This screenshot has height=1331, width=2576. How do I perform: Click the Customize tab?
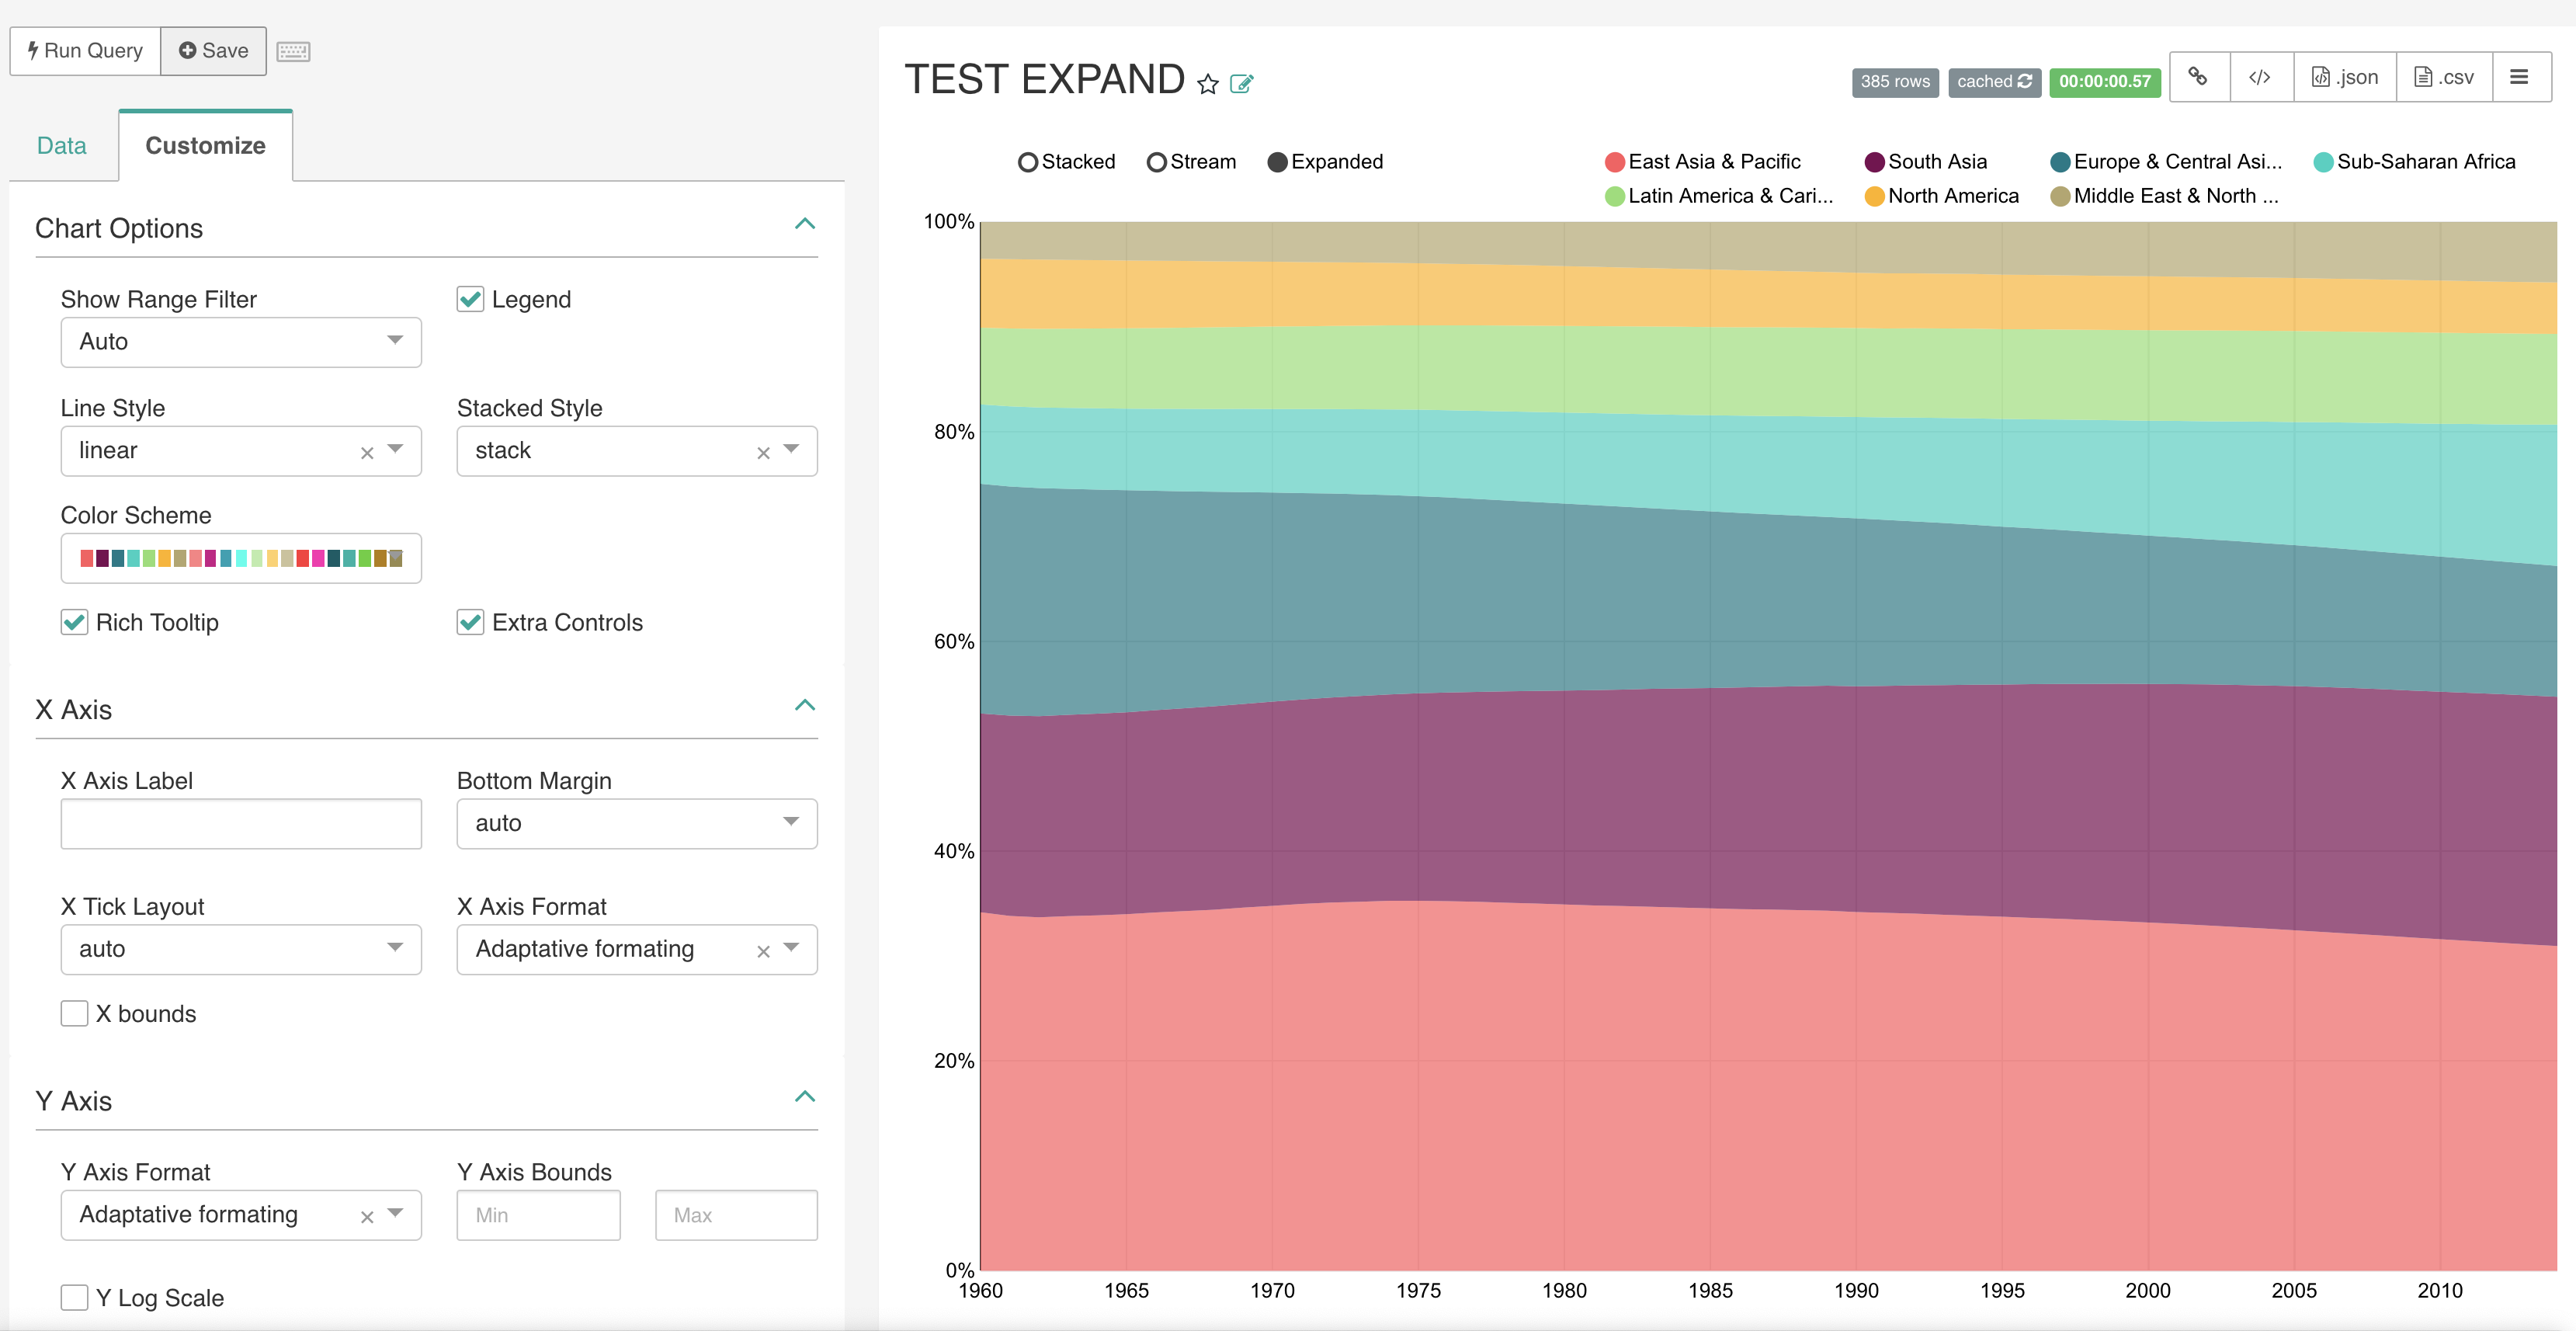(x=204, y=145)
